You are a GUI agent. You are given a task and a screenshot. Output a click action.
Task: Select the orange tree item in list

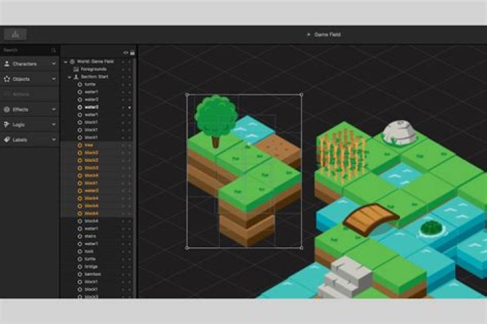click(x=89, y=145)
